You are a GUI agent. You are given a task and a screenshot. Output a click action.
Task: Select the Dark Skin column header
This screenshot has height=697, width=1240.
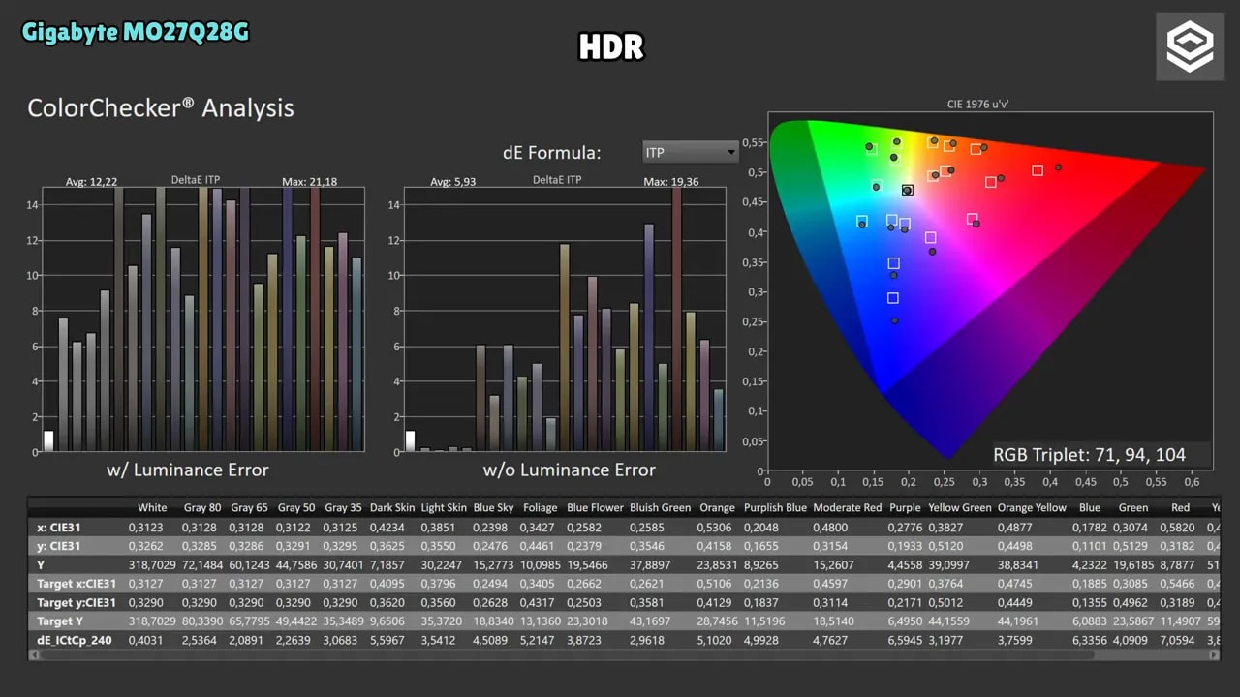[391, 508]
